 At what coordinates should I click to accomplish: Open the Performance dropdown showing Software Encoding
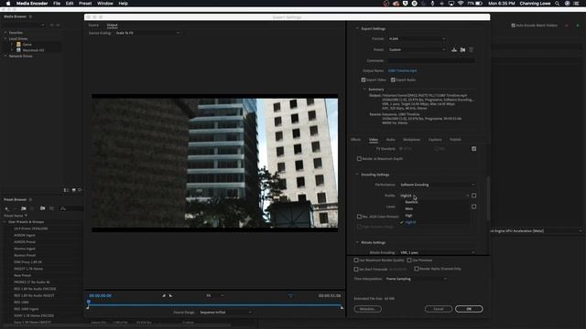[438, 185]
